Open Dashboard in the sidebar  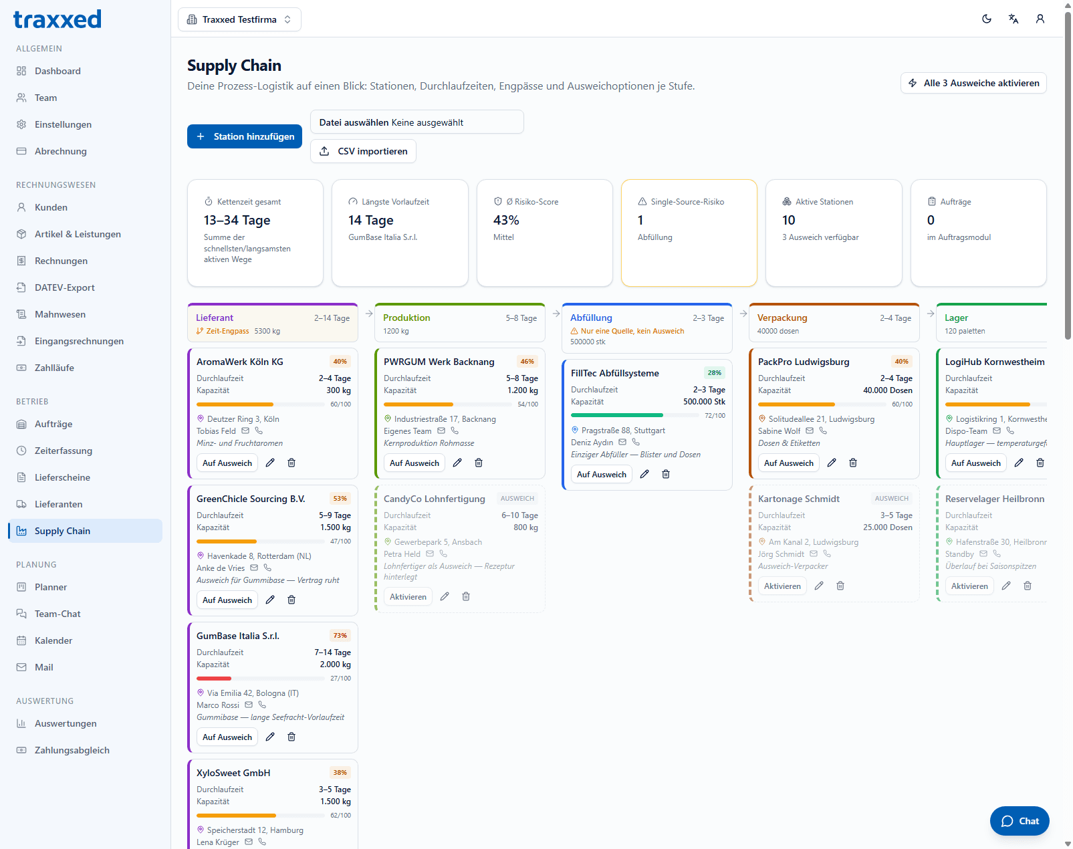click(x=85, y=71)
